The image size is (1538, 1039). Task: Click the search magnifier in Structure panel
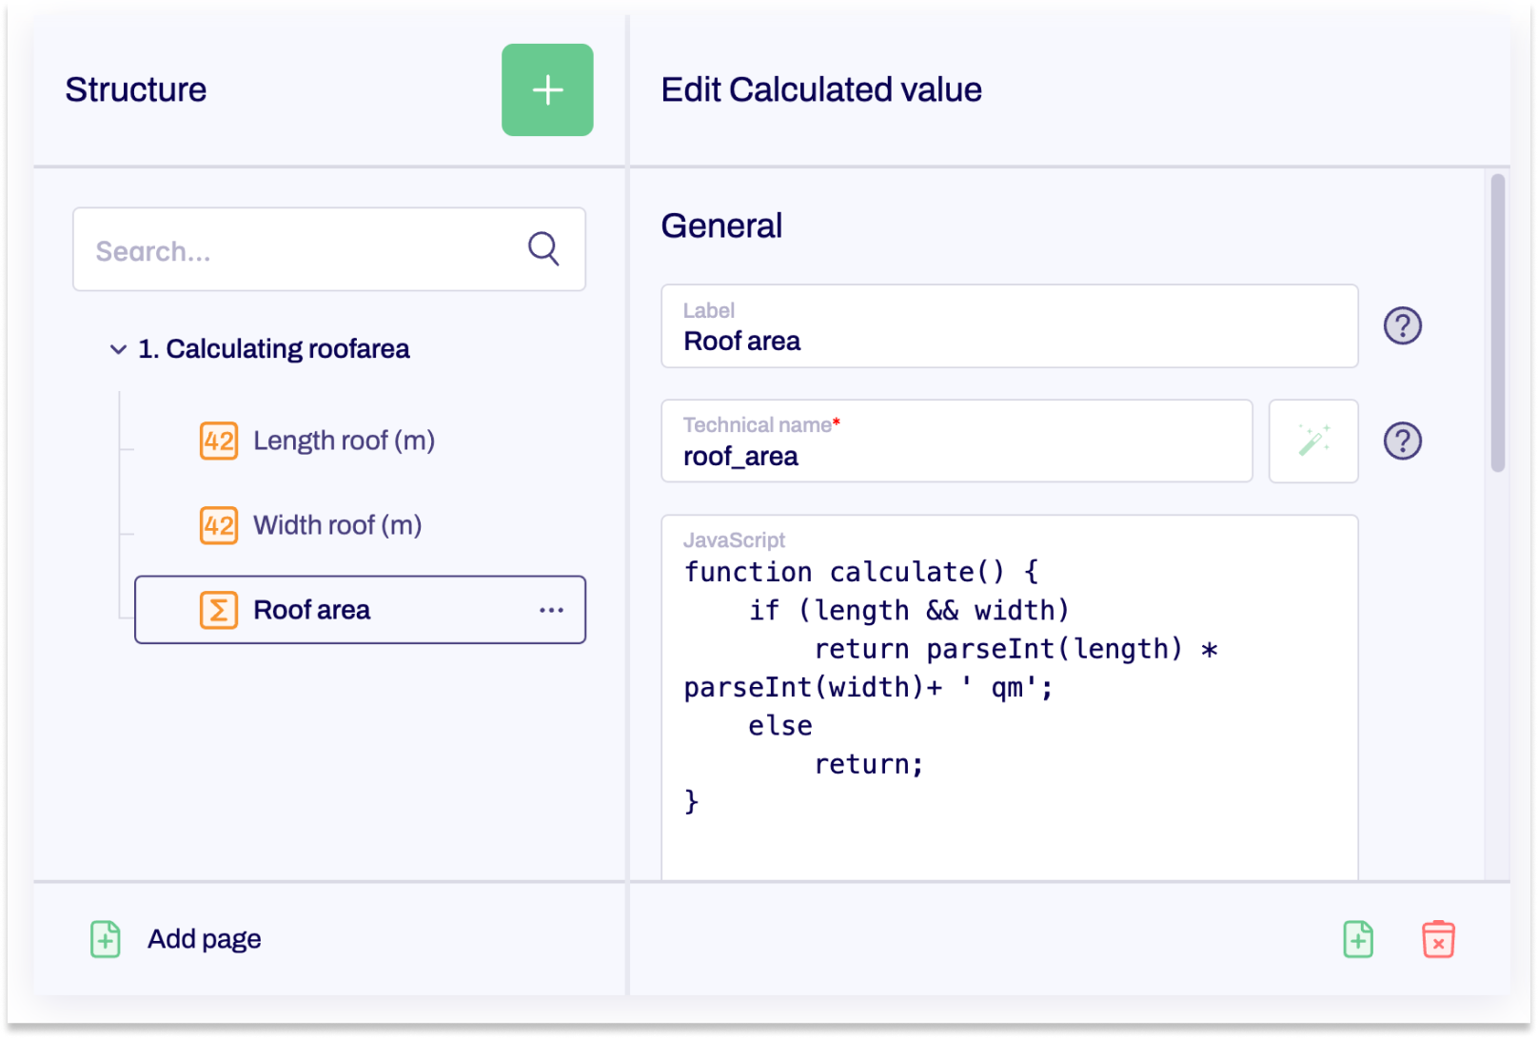[x=542, y=248]
